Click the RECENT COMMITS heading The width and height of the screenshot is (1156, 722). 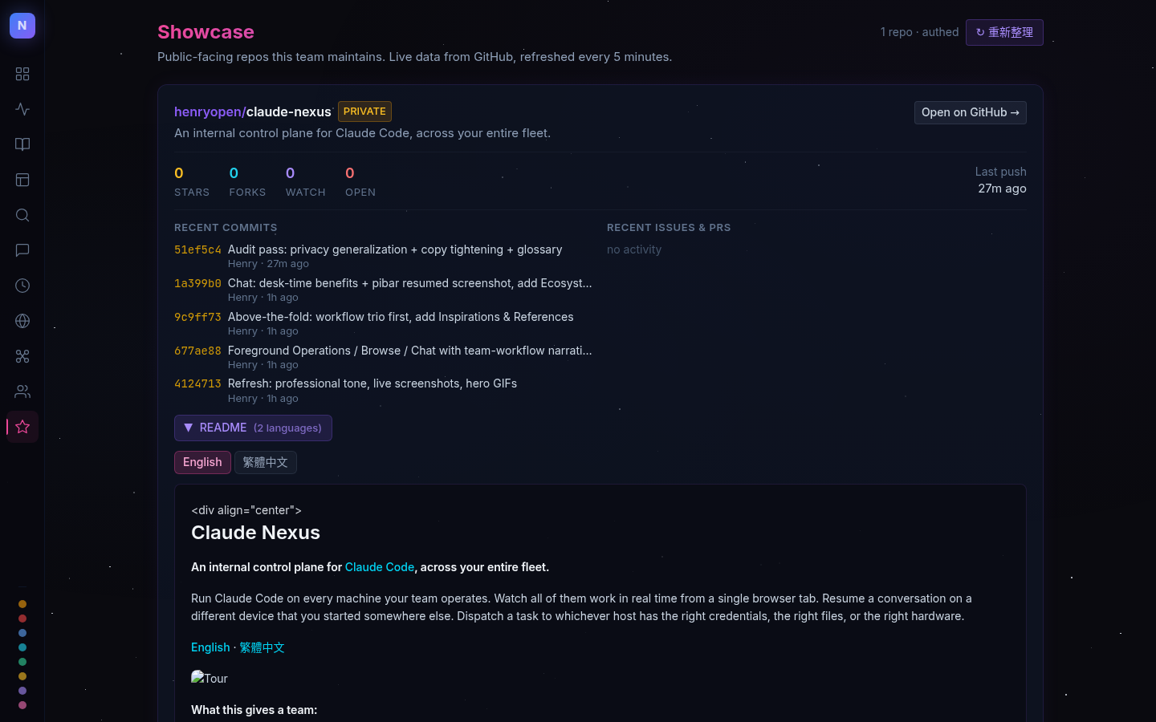(226, 228)
